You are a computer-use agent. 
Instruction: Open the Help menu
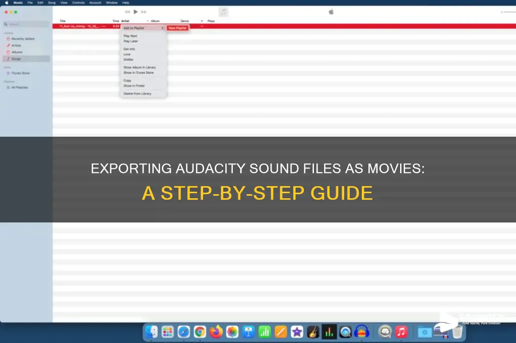pyautogui.click(x=125, y=3)
